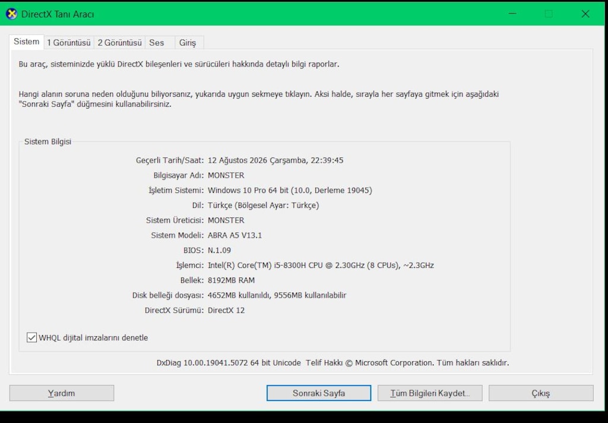Click the Disk belleği dosyası label
Viewport: 608px width, 423px height.
168,295
